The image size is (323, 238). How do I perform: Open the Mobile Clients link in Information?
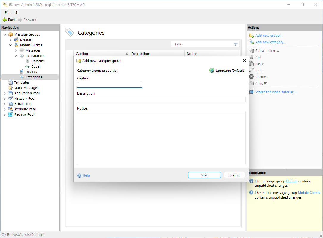click(309, 193)
